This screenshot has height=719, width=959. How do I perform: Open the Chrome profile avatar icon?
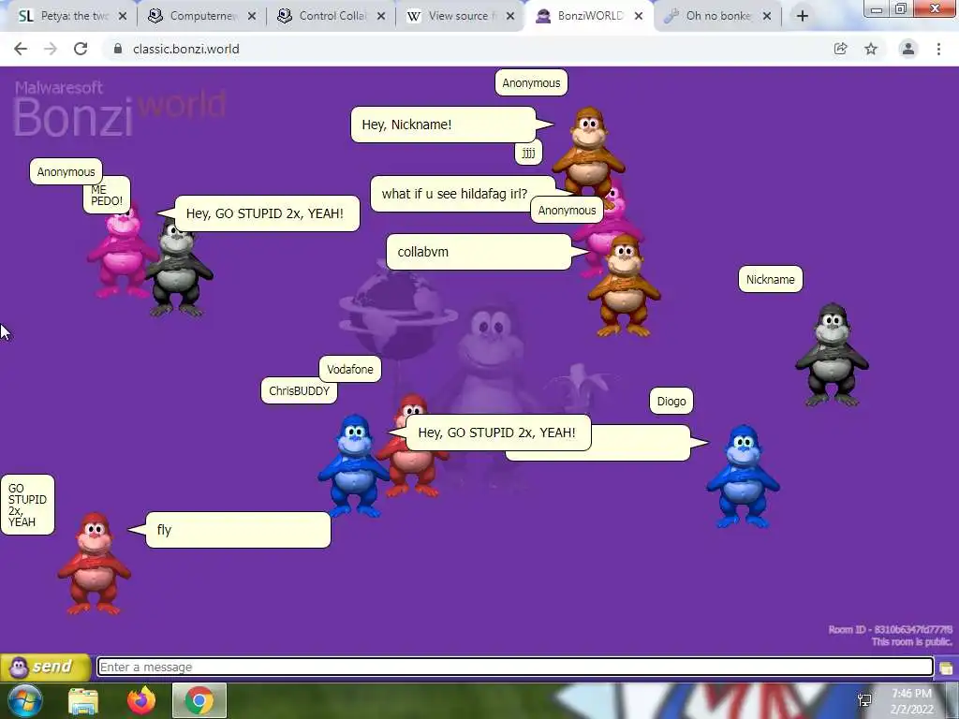[x=908, y=49]
